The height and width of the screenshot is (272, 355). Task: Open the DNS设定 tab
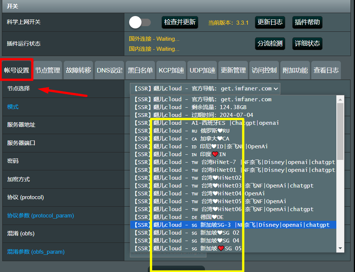pyautogui.click(x=109, y=70)
